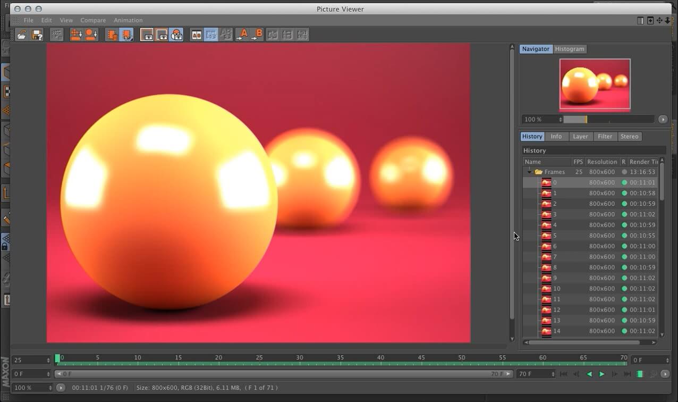The width and height of the screenshot is (678, 402).
Task: Toggle the highlighted swap A/B icon
Action: tap(211, 35)
